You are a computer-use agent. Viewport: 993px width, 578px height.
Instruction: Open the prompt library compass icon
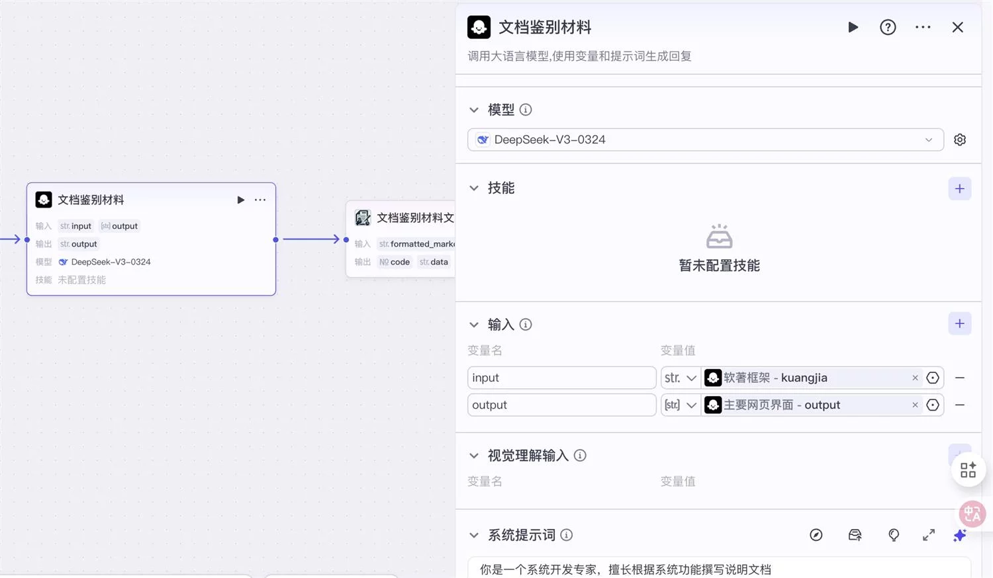(x=816, y=535)
